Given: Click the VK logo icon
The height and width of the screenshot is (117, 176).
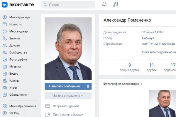Looking at the screenshot, I should click(x=5, y=5).
